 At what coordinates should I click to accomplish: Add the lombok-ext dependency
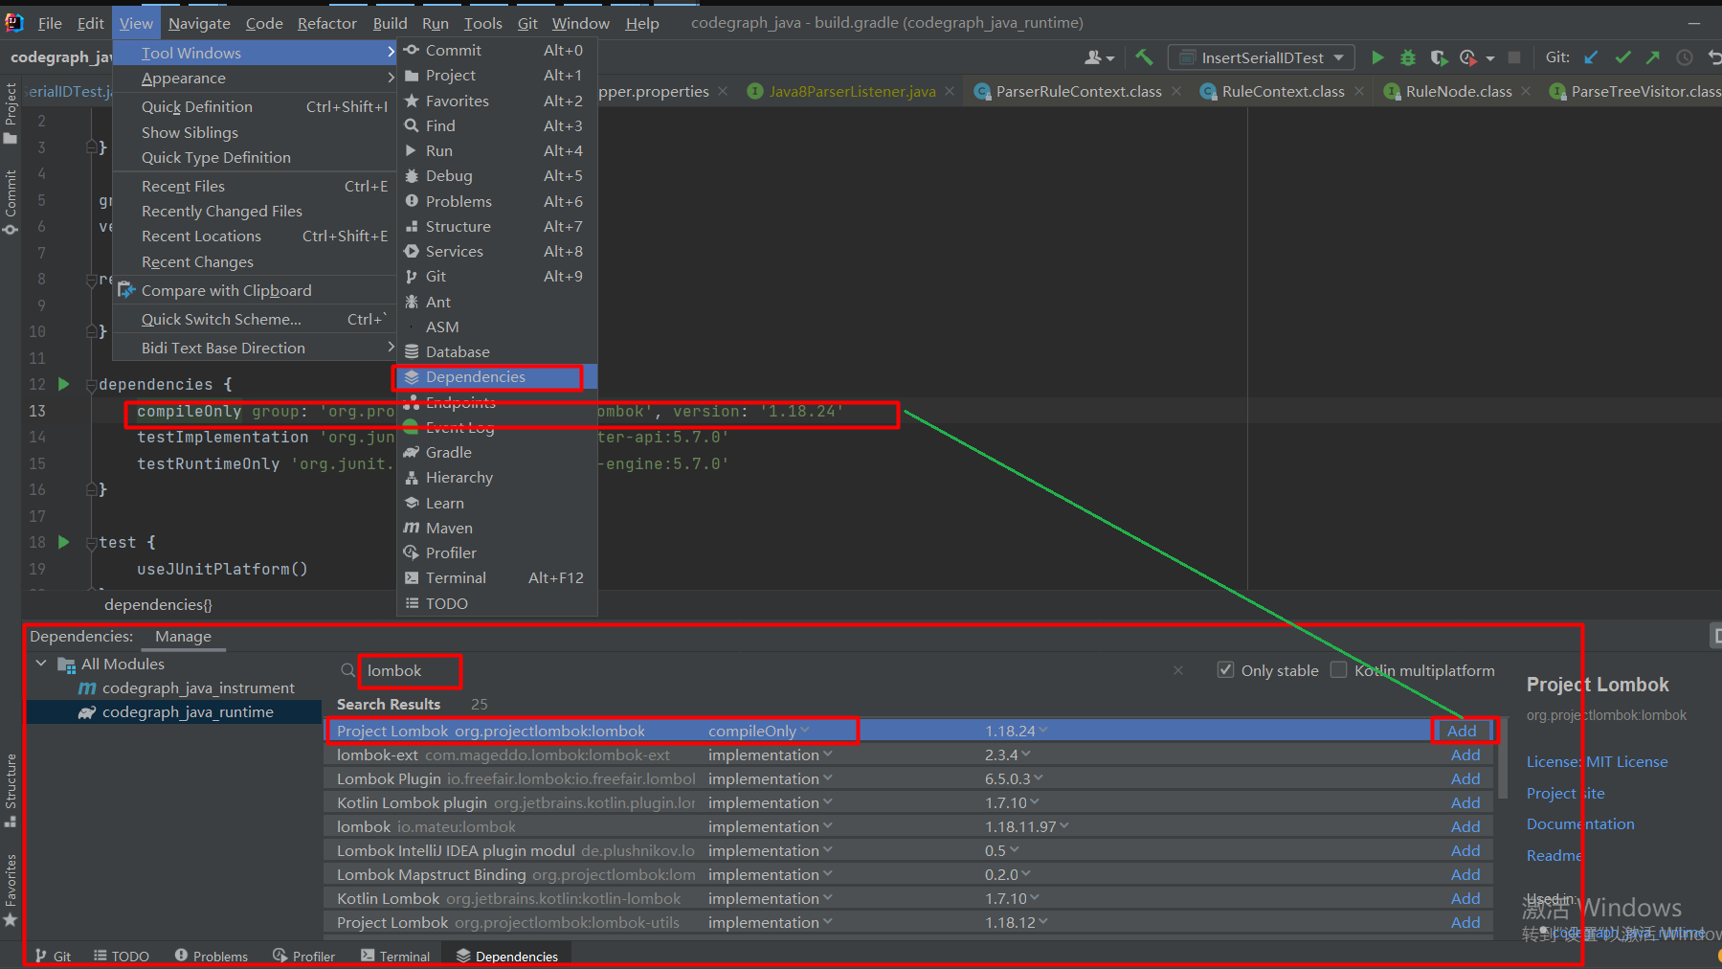[1465, 755]
